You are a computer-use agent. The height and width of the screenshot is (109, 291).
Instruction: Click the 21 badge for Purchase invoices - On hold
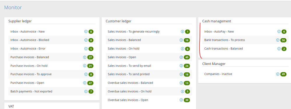(90, 66)
